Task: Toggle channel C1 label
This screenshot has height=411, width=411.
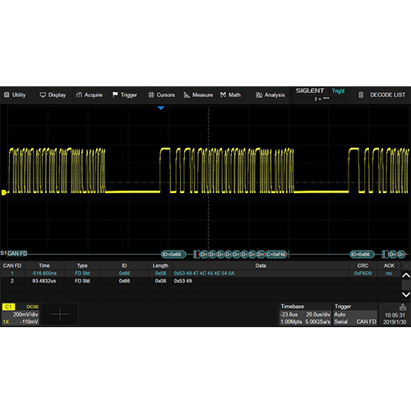Action: pos(8,307)
